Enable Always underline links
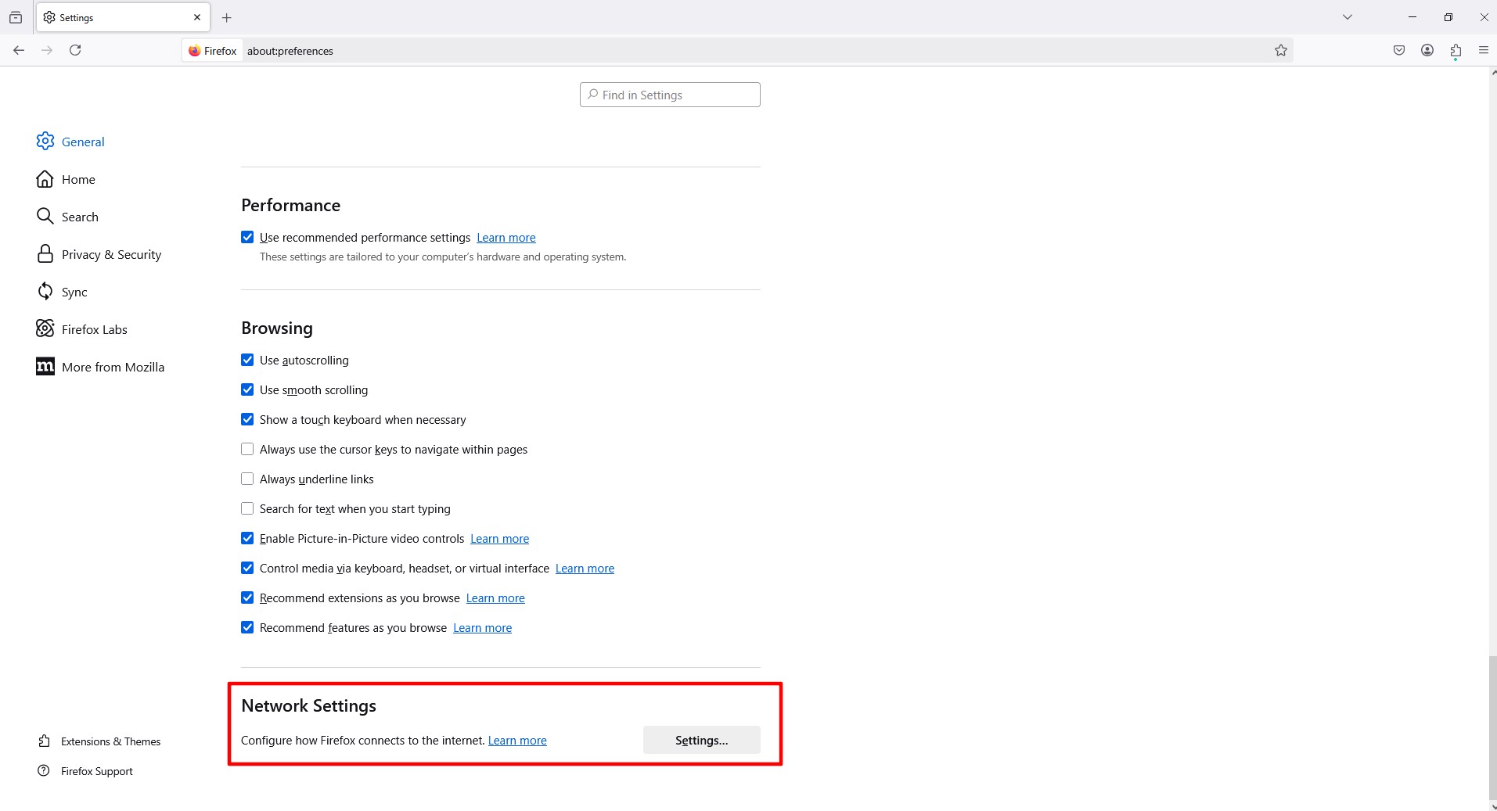The image size is (1497, 811). pos(247,479)
